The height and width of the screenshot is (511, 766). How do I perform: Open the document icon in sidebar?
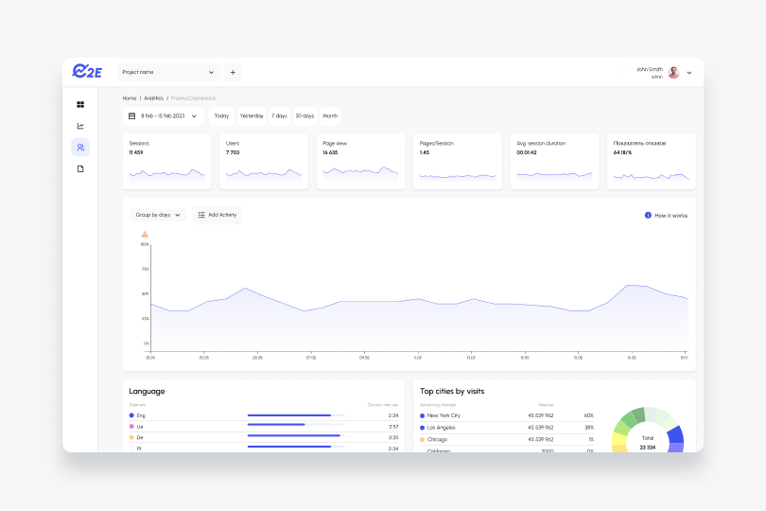pos(80,168)
